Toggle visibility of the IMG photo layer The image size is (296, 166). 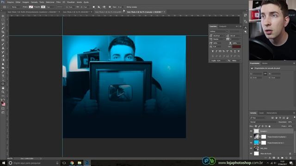point(251,148)
